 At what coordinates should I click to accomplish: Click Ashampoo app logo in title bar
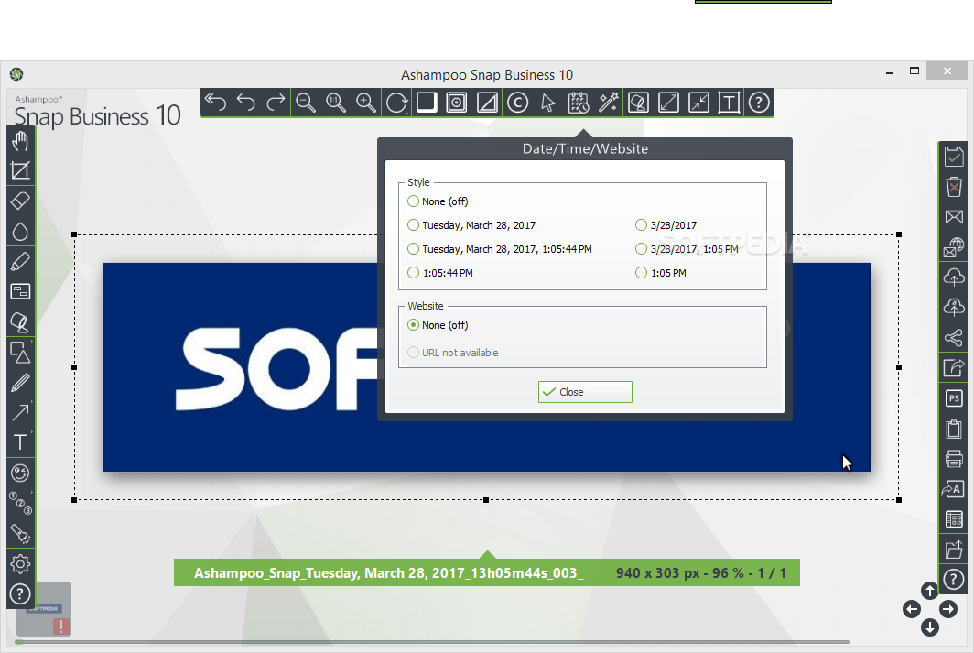point(16,74)
